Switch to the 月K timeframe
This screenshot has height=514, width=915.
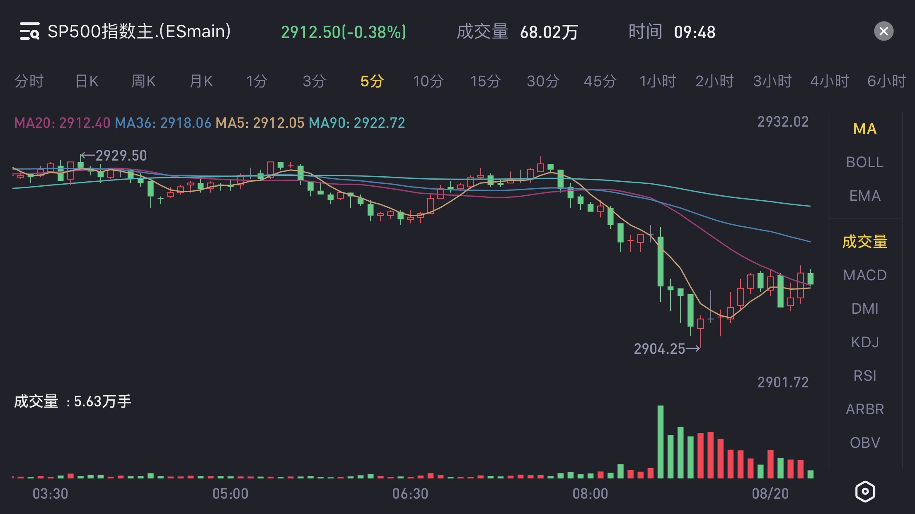point(201,81)
